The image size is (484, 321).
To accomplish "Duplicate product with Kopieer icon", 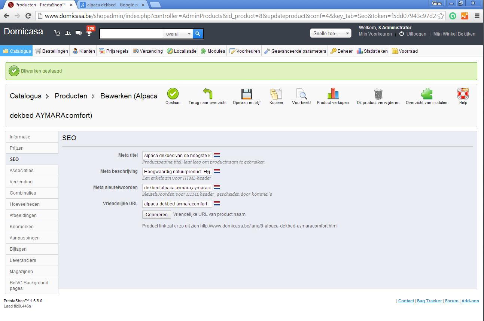I will (x=276, y=94).
